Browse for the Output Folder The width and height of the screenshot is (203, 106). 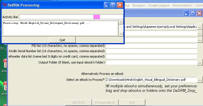(200, 63)
